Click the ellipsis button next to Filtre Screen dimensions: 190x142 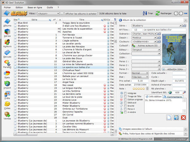point(62,14)
